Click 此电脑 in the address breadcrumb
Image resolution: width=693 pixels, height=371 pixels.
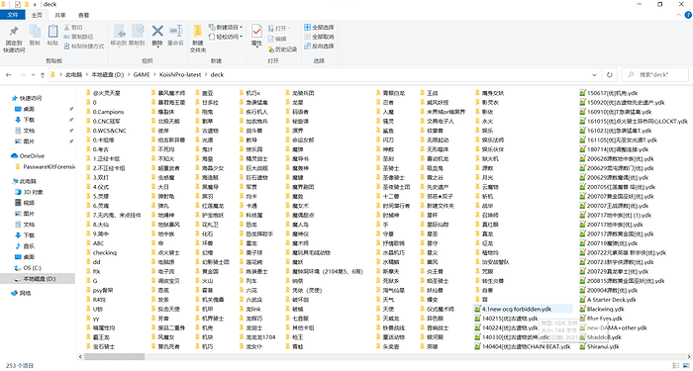tap(73, 74)
